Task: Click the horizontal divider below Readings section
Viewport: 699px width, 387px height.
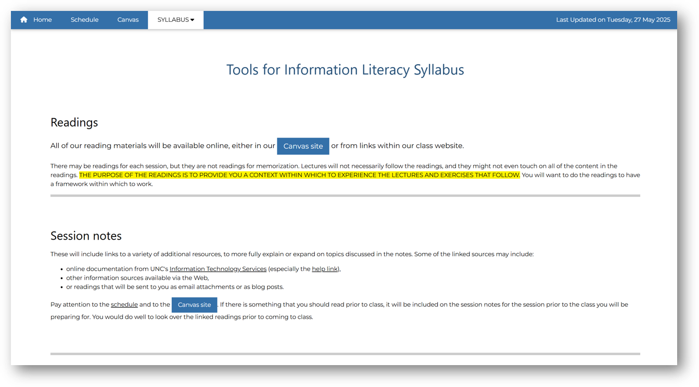Action: (x=345, y=195)
